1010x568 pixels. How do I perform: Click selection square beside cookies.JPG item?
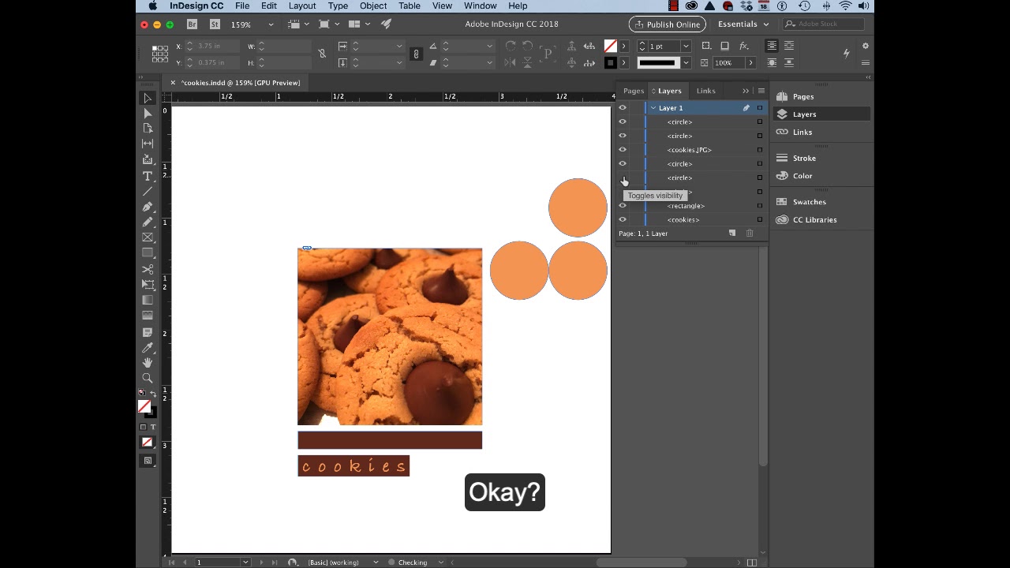point(760,150)
